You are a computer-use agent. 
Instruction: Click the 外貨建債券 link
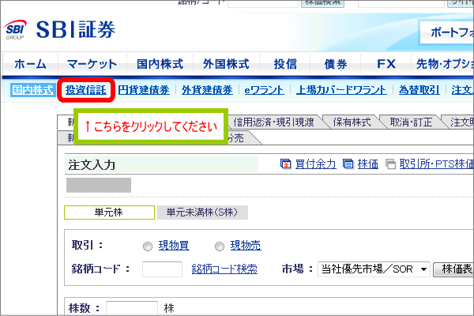[207, 90]
